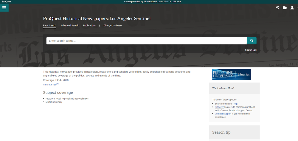The width and height of the screenshot is (298, 141).
Task: Click the 'Search tip' panel heading
Action: [221, 132]
